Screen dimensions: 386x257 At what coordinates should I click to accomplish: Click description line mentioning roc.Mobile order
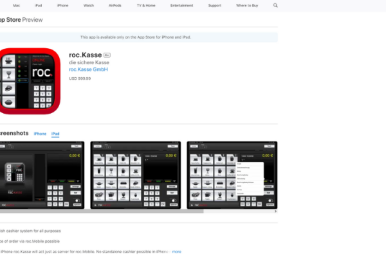pos(30,242)
